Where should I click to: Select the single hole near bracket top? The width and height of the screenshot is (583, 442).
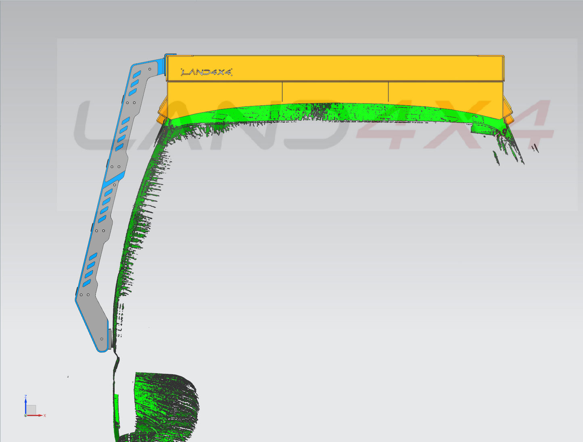coord(150,69)
